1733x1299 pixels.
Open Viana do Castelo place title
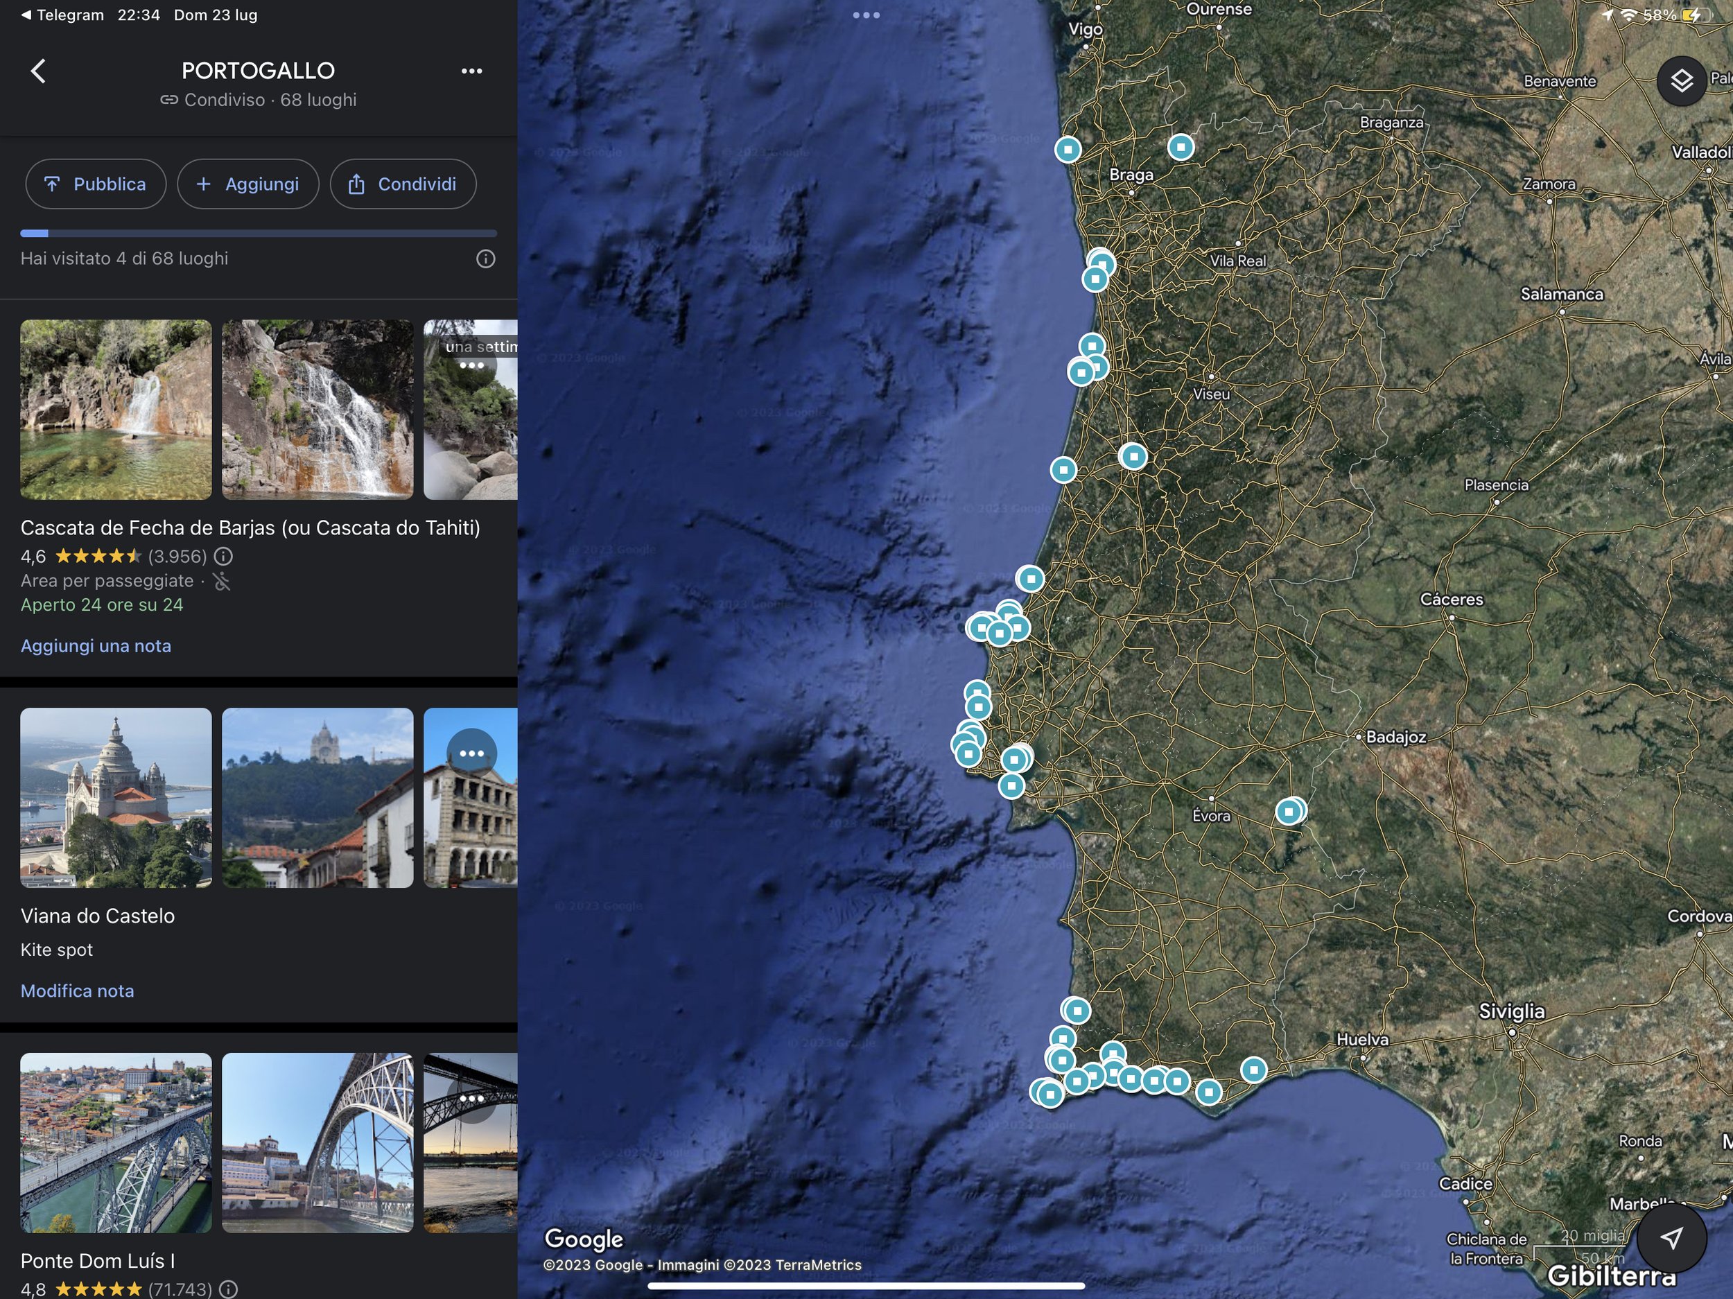[x=97, y=915]
